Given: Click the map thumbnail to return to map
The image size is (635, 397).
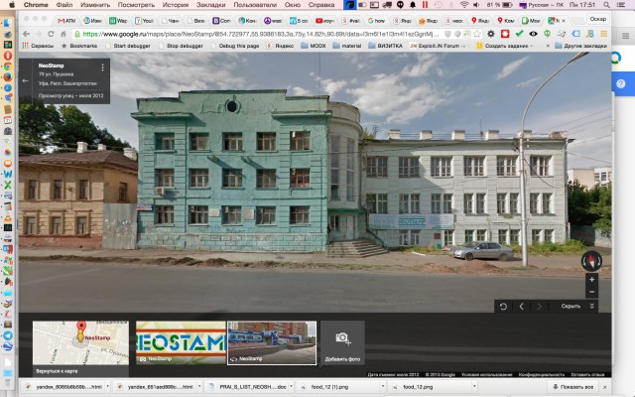Looking at the screenshot, I should [x=80, y=342].
